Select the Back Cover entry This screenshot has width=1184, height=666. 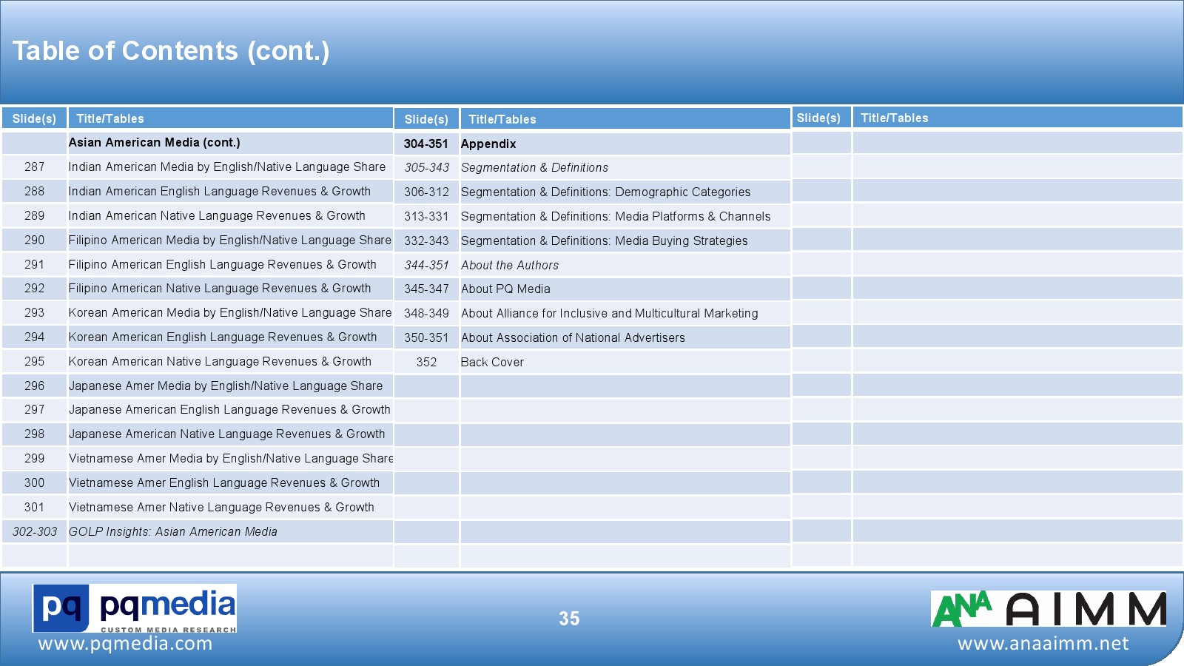point(492,362)
